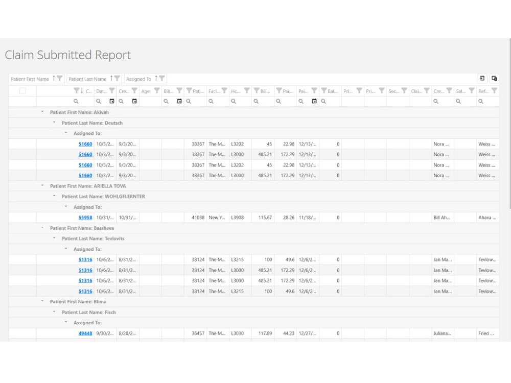The width and height of the screenshot is (511, 383).
Task: Sort by the Faci... column header
Action: point(214,91)
